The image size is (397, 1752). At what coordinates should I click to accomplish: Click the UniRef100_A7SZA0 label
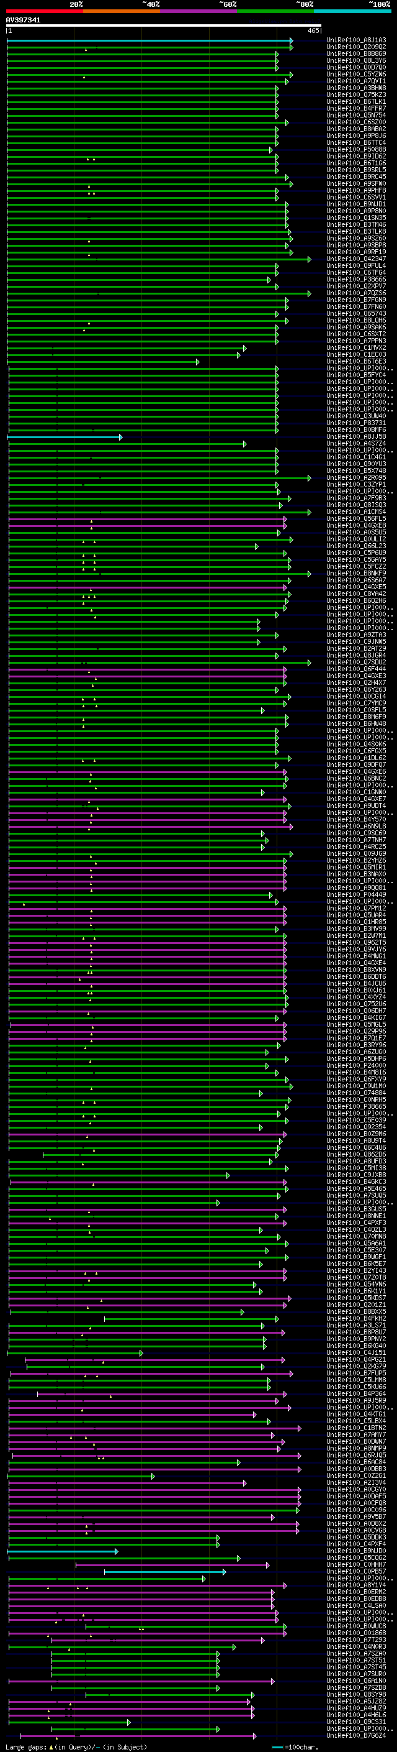[356, 1653]
